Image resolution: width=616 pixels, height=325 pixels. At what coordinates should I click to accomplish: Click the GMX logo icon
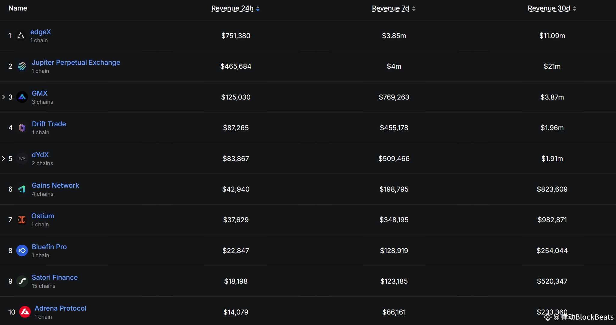22,97
